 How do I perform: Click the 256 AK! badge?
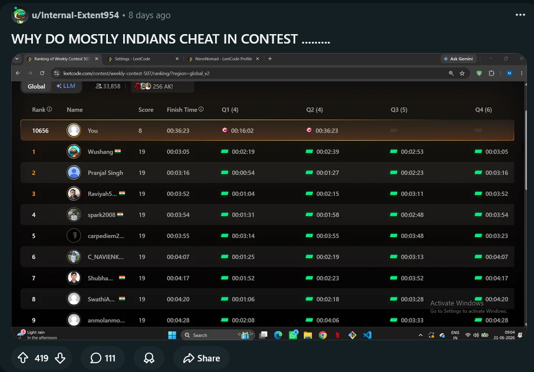[x=163, y=87]
